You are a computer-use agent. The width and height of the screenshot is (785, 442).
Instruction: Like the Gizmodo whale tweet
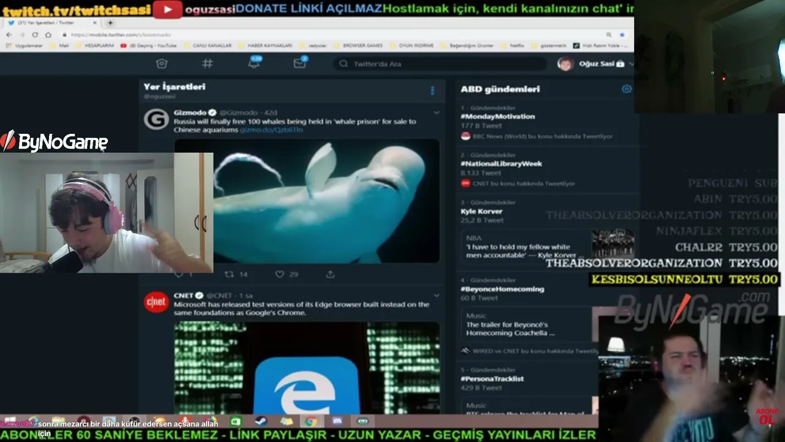pyautogui.click(x=279, y=274)
